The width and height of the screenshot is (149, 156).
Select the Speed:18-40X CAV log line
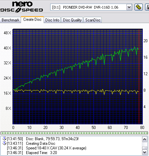point(56,148)
